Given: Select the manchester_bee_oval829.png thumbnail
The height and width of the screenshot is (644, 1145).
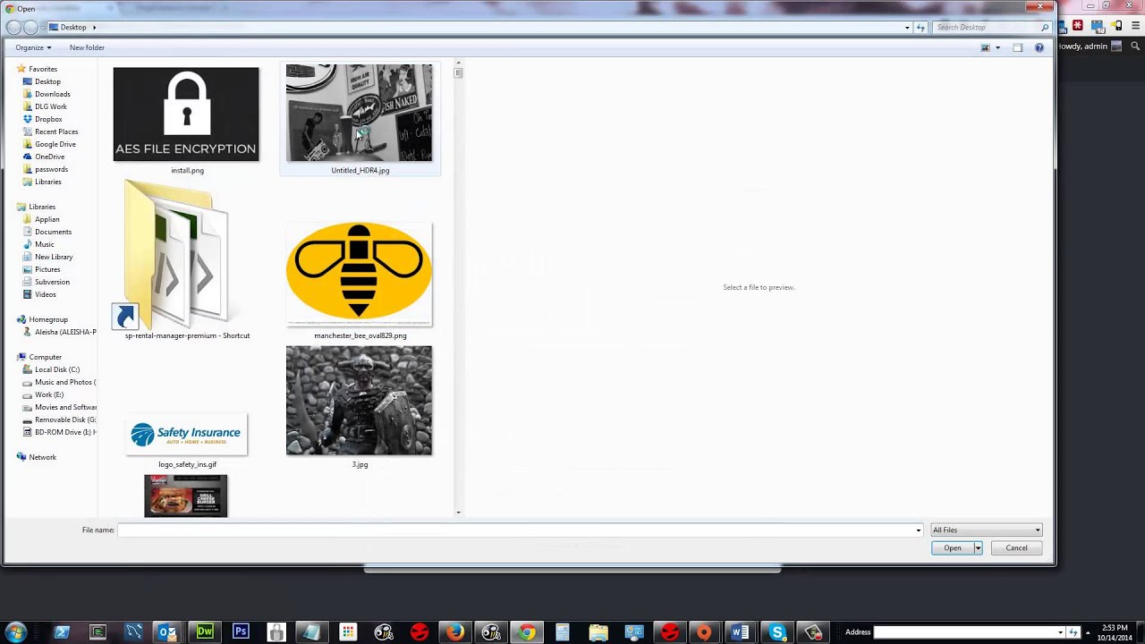Looking at the screenshot, I should pyautogui.click(x=359, y=274).
